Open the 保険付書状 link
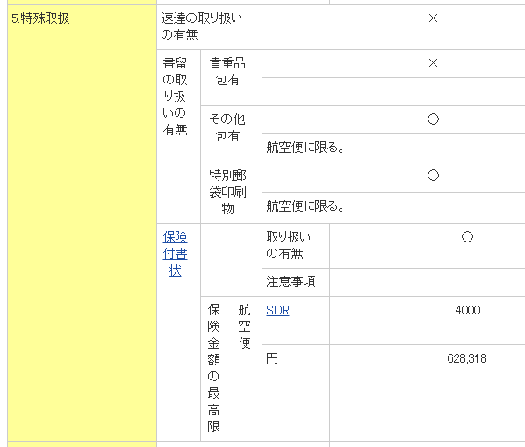Image resolution: width=525 pixels, height=447 pixels. click(175, 254)
